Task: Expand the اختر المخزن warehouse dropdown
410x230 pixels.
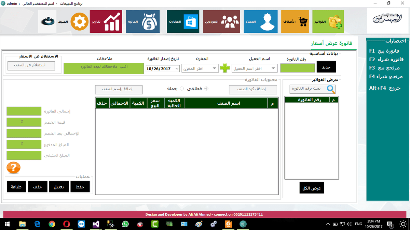Action: 200,68
